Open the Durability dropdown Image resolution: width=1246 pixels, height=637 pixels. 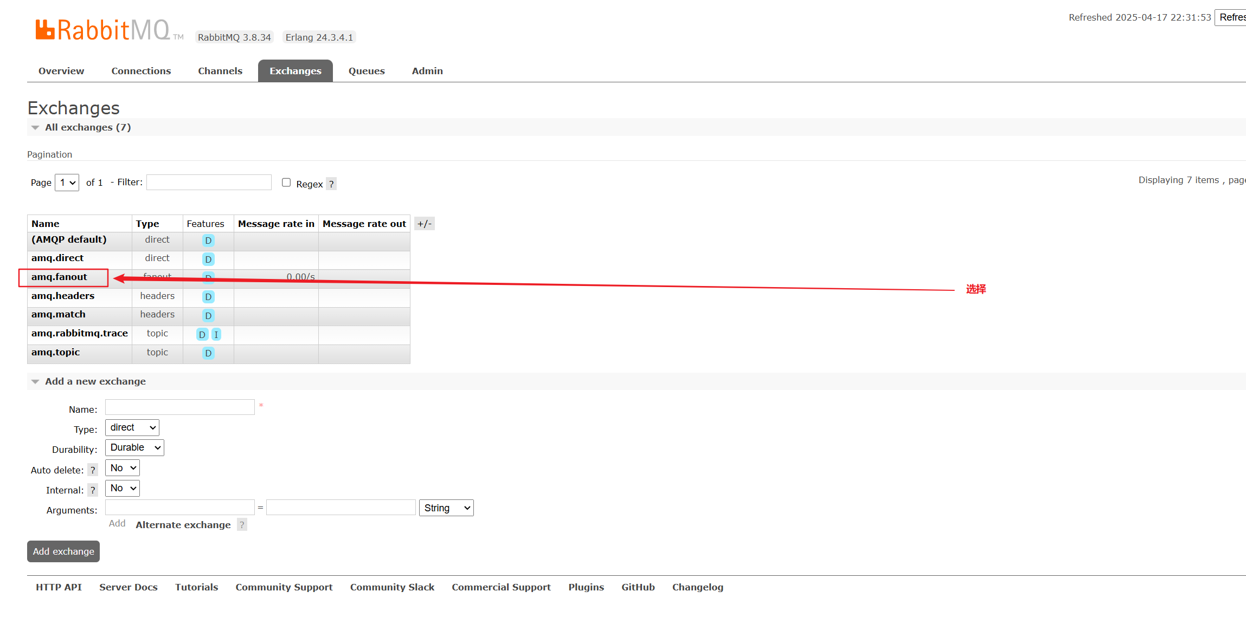pos(134,447)
